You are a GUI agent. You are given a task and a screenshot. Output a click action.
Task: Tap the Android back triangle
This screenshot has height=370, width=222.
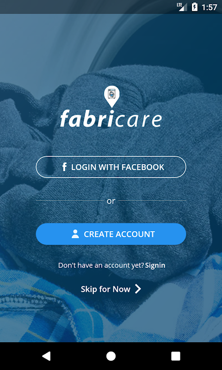(x=46, y=356)
